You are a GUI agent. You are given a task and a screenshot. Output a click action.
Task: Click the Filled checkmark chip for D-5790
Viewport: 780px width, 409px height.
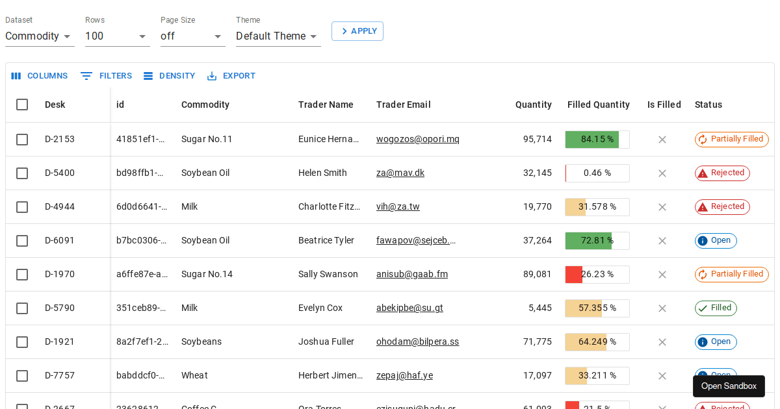pyautogui.click(x=715, y=308)
